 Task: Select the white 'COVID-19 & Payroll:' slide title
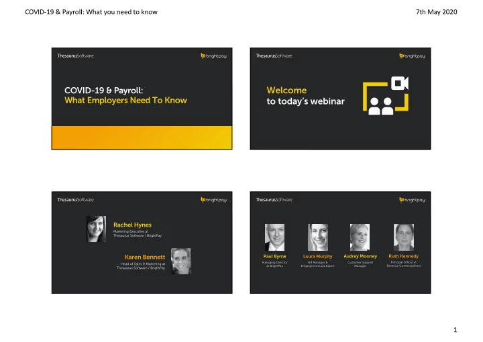(x=103, y=91)
